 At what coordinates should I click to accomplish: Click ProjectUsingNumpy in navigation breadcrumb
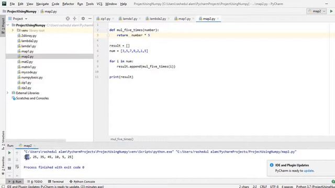19,11
